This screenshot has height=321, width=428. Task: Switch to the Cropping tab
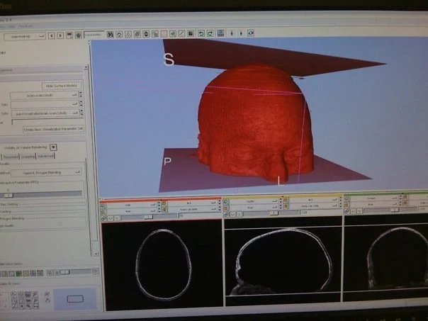coord(28,157)
